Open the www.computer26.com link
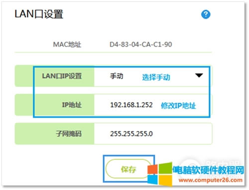Viewport: 249px width, 190px height. (211, 180)
